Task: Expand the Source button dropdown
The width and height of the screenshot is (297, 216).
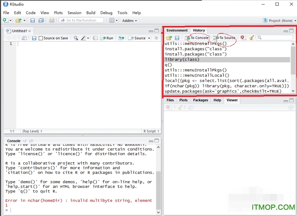Action: 149,38
